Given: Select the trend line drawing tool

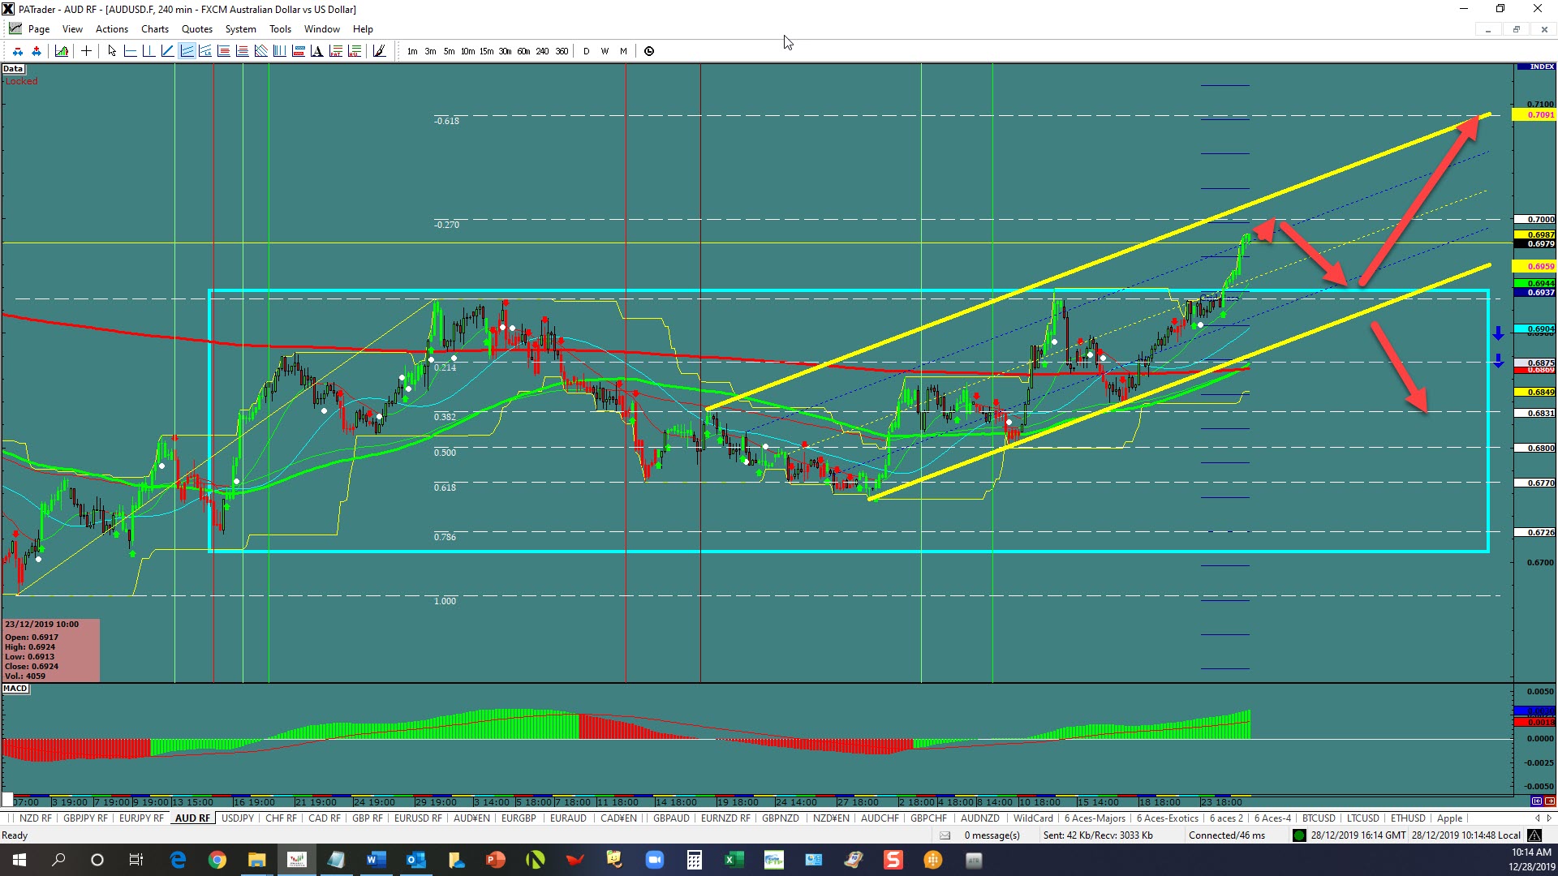Looking at the screenshot, I should 167,51.
